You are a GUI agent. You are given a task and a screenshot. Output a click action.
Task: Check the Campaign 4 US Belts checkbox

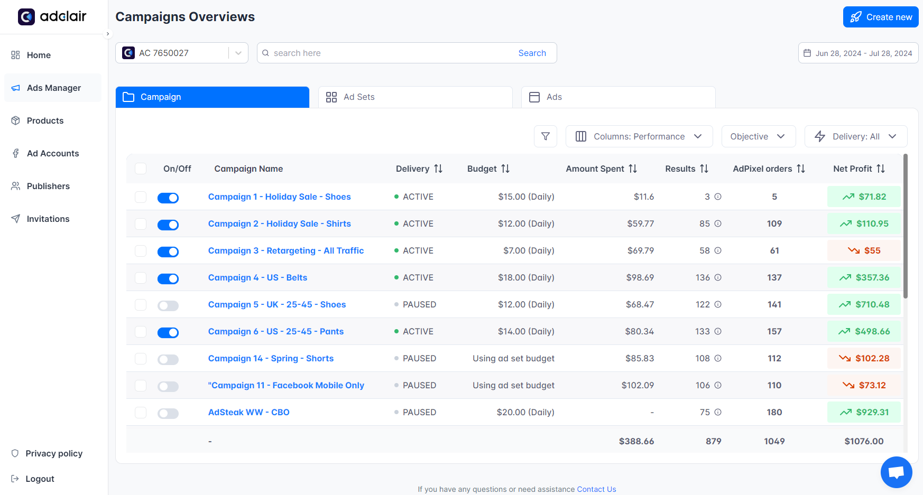pos(141,277)
